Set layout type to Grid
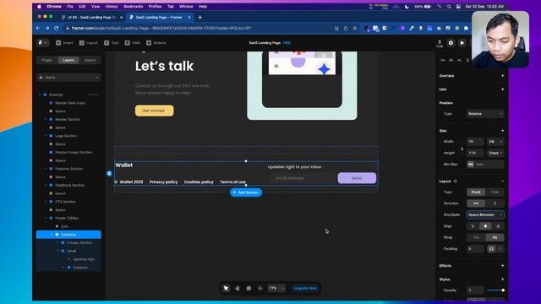541x304 pixels. pos(495,192)
